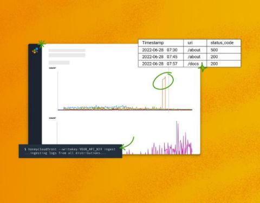Screen dimensions: 260x203
Task: Click the tall orange spike in upper chart
Action: click(x=164, y=93)
